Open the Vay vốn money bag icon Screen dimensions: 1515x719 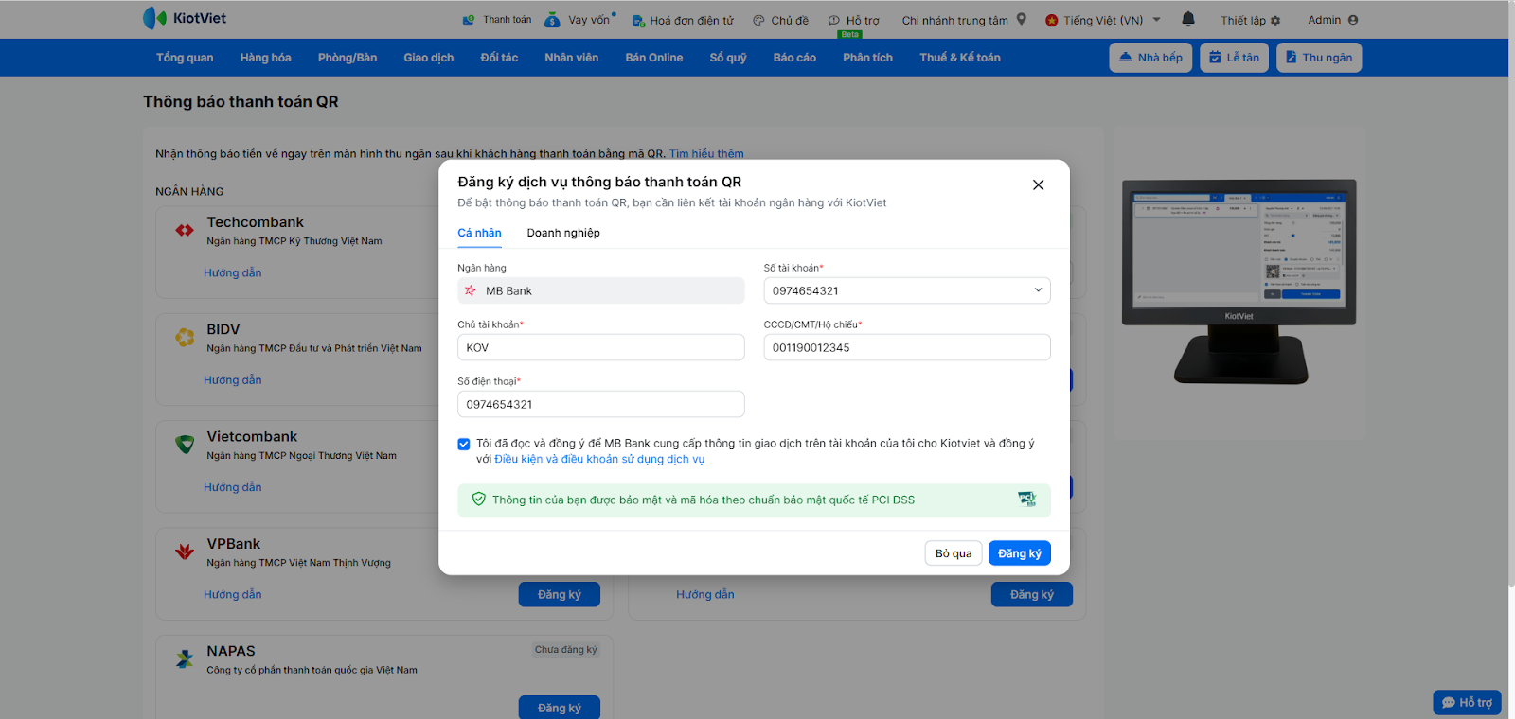pyautogui.click(x=553, y=20)
